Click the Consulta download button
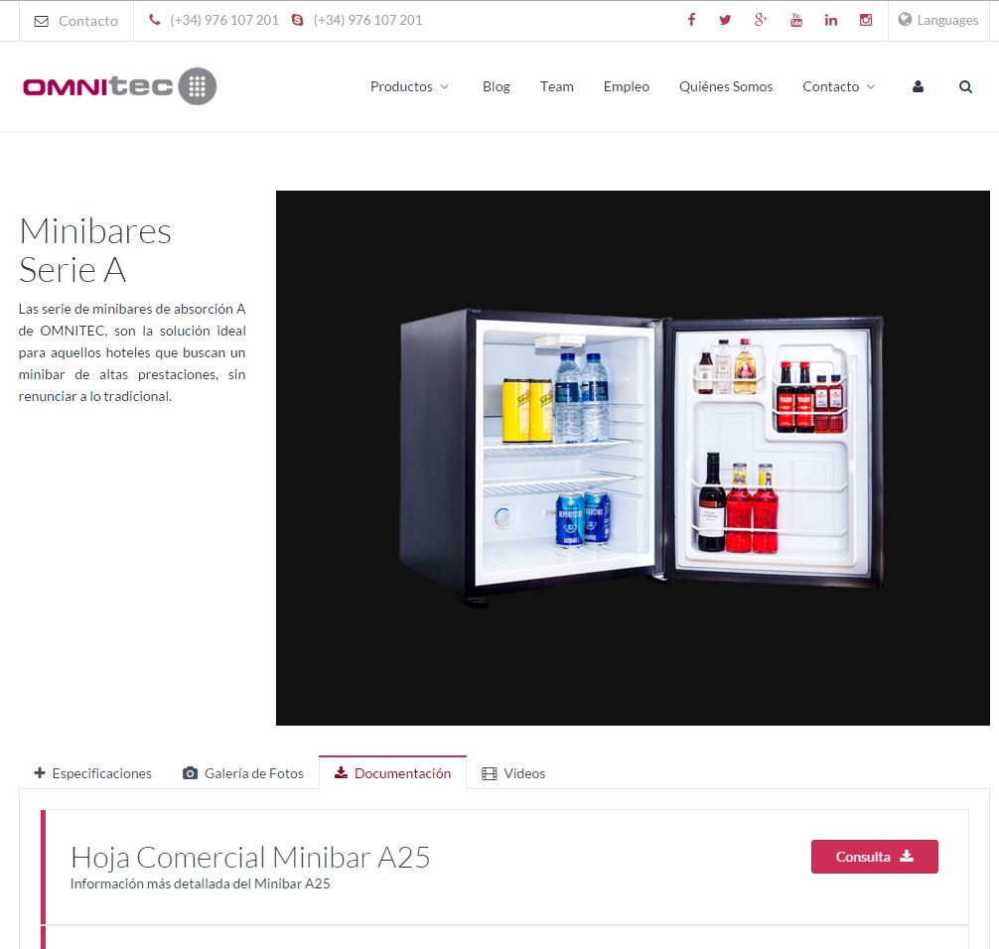Image resolution: width=999 pixels, height=949 pixels. [x=874, y=857]
